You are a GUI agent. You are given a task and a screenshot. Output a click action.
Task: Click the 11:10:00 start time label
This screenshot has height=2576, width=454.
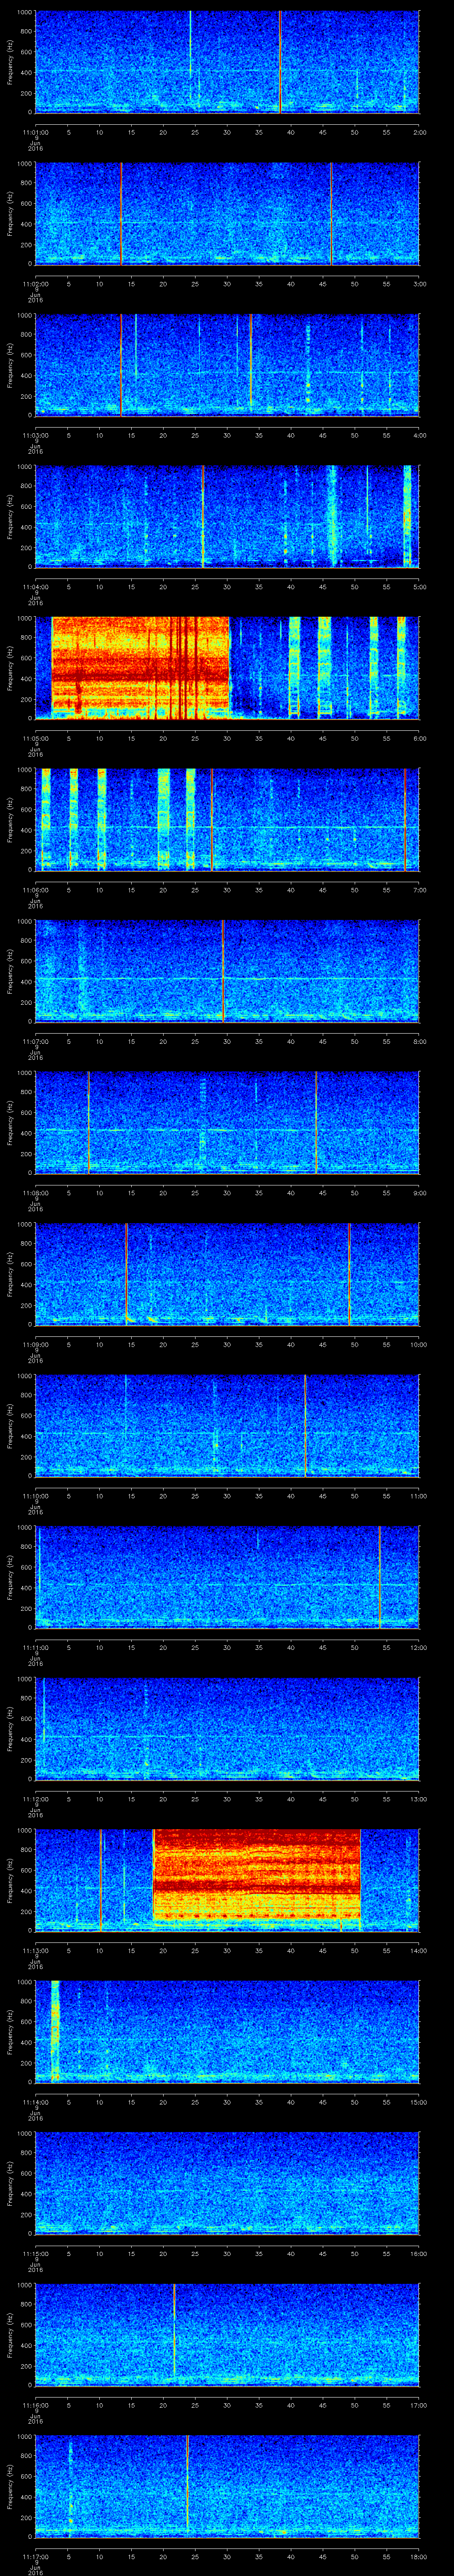pyautogui.click(x=36, y=1496)
